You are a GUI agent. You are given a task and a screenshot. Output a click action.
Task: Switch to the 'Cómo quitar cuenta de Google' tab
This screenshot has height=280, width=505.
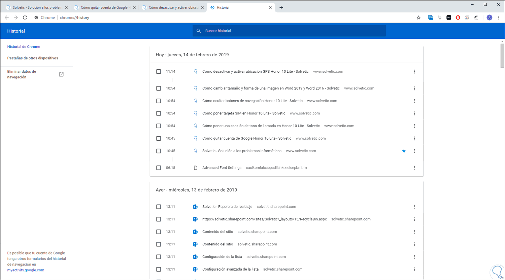coord(104,7)
